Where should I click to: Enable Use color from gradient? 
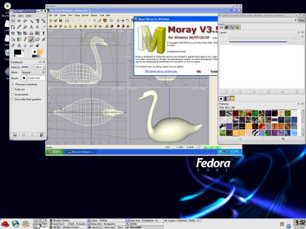point(13,99)
